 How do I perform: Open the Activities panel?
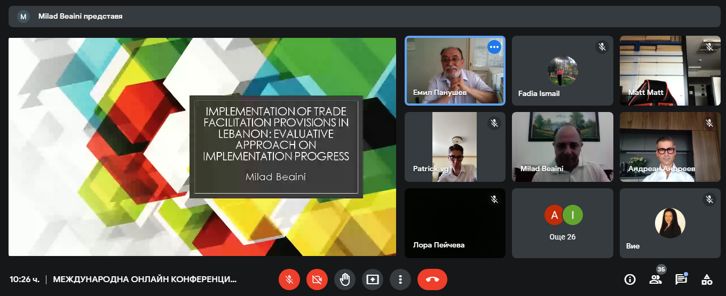[707, 279]
